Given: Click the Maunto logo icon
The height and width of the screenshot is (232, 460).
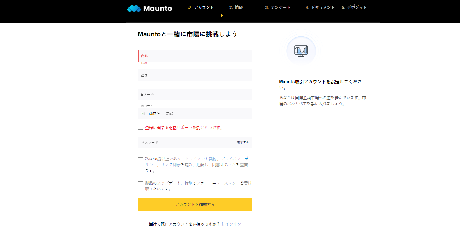Looking at the screenshot, I should 134,8.
